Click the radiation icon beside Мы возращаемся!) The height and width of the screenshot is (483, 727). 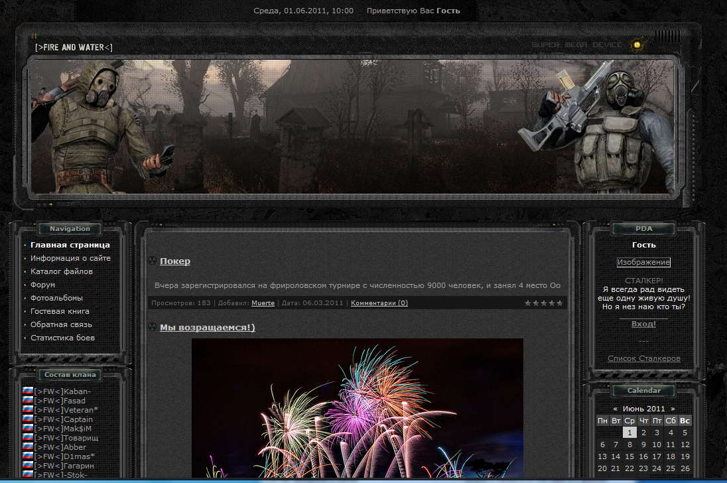[152, 327]
